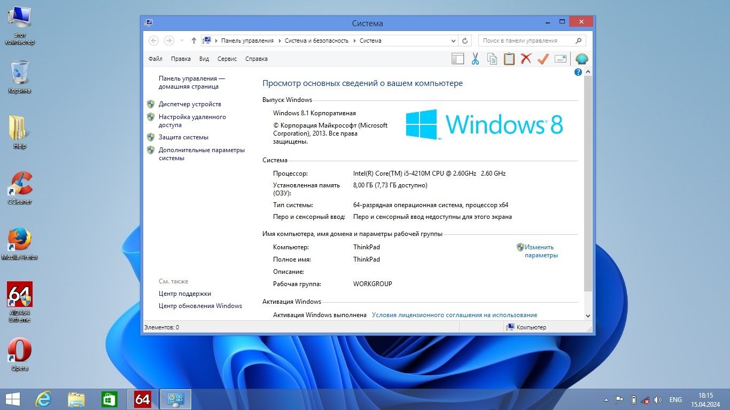Open Диспетчер устройств link
This screenshot has height=410, width=730.
pyautogui.click(x=190, y=104)
